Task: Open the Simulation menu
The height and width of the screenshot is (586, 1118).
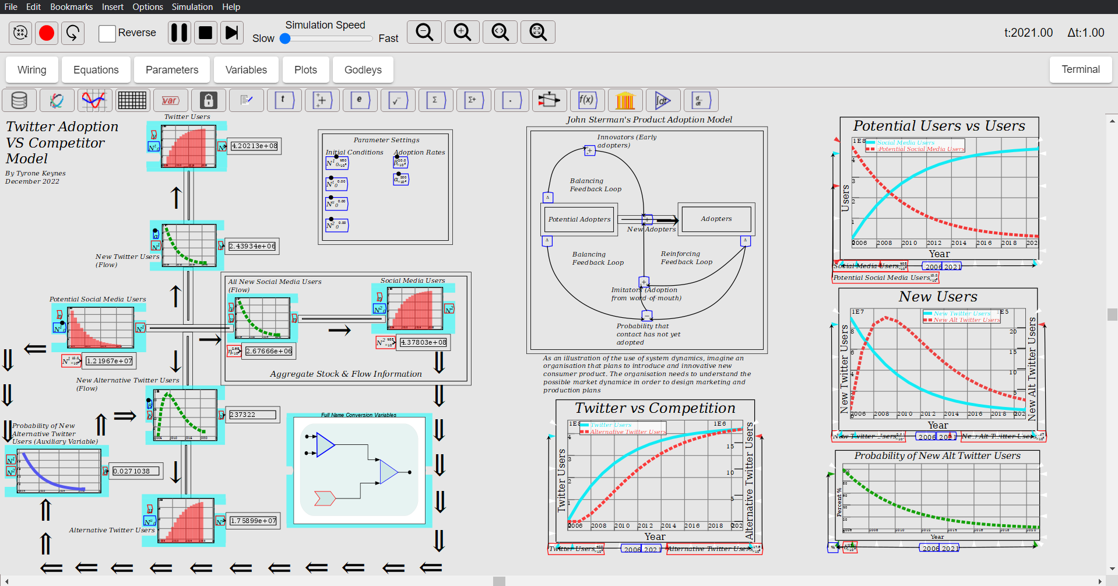Action: pyautogui.click(x=192, y=7)
